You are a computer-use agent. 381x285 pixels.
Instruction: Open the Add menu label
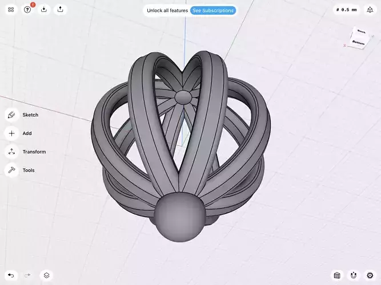pyautogui.click(x=27, y=133)
